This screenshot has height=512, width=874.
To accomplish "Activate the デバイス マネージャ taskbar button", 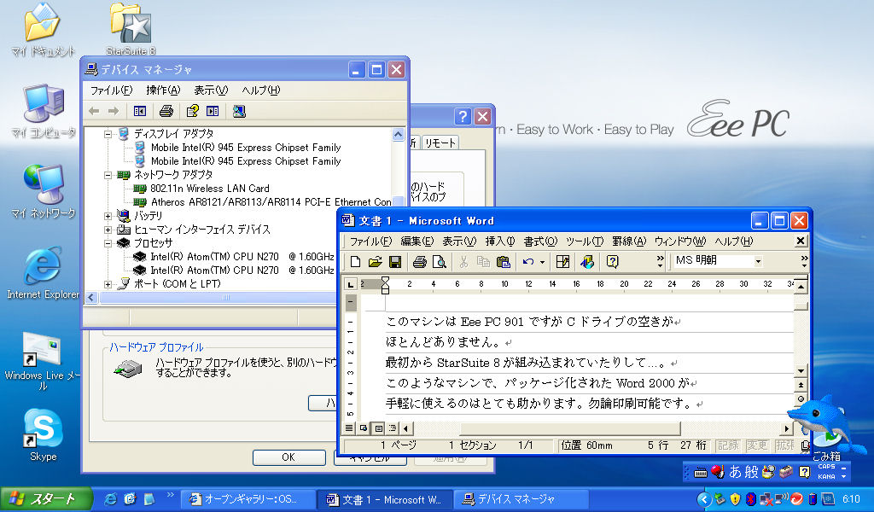I will coord(521,500).
